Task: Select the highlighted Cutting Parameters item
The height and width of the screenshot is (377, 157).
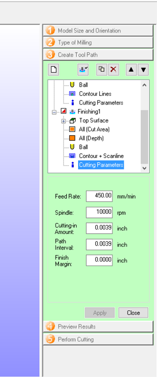Action: [101, 165]
